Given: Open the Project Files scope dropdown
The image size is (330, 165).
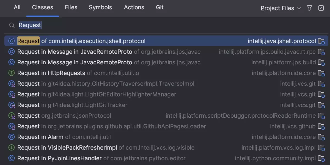Looking at the screenshot, I should click(280, 8).
